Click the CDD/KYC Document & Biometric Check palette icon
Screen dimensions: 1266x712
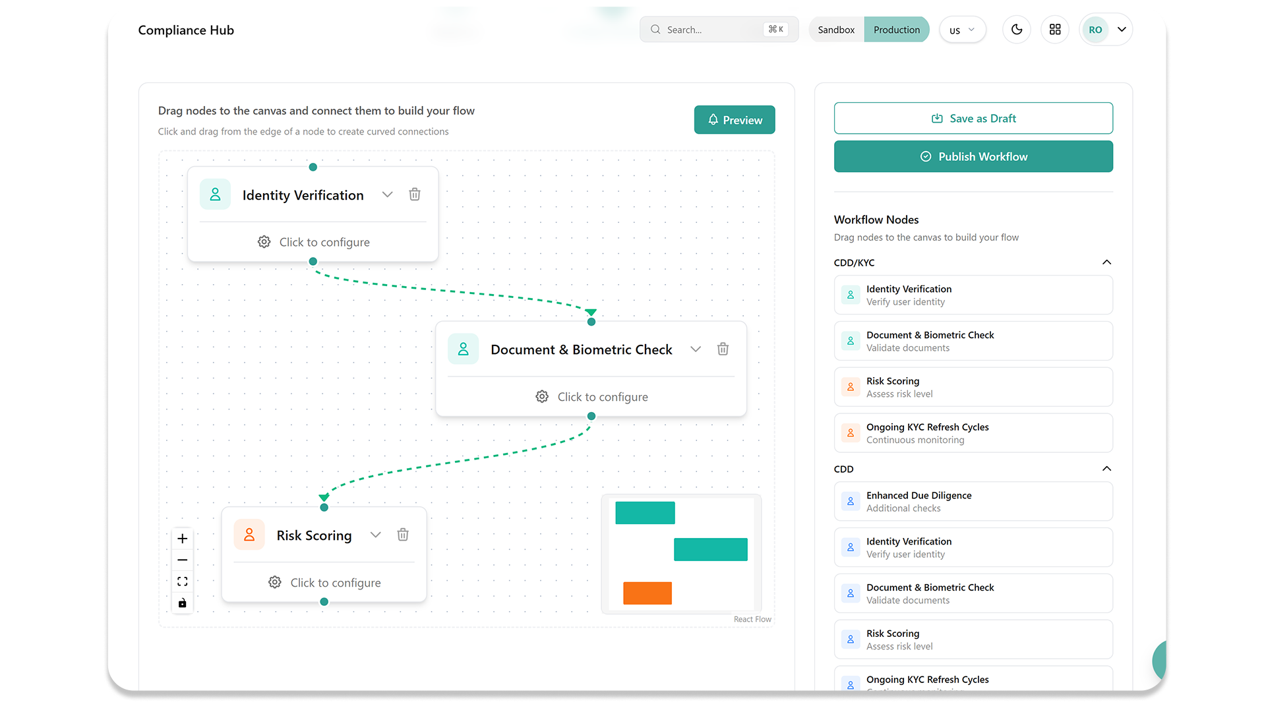coord(851,341)
